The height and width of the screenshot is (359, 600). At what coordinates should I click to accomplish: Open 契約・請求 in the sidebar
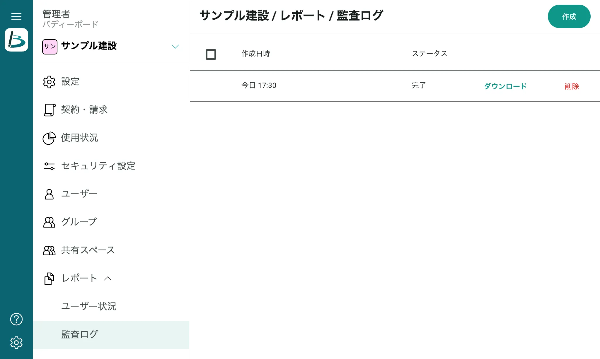[x=111, y=110]
